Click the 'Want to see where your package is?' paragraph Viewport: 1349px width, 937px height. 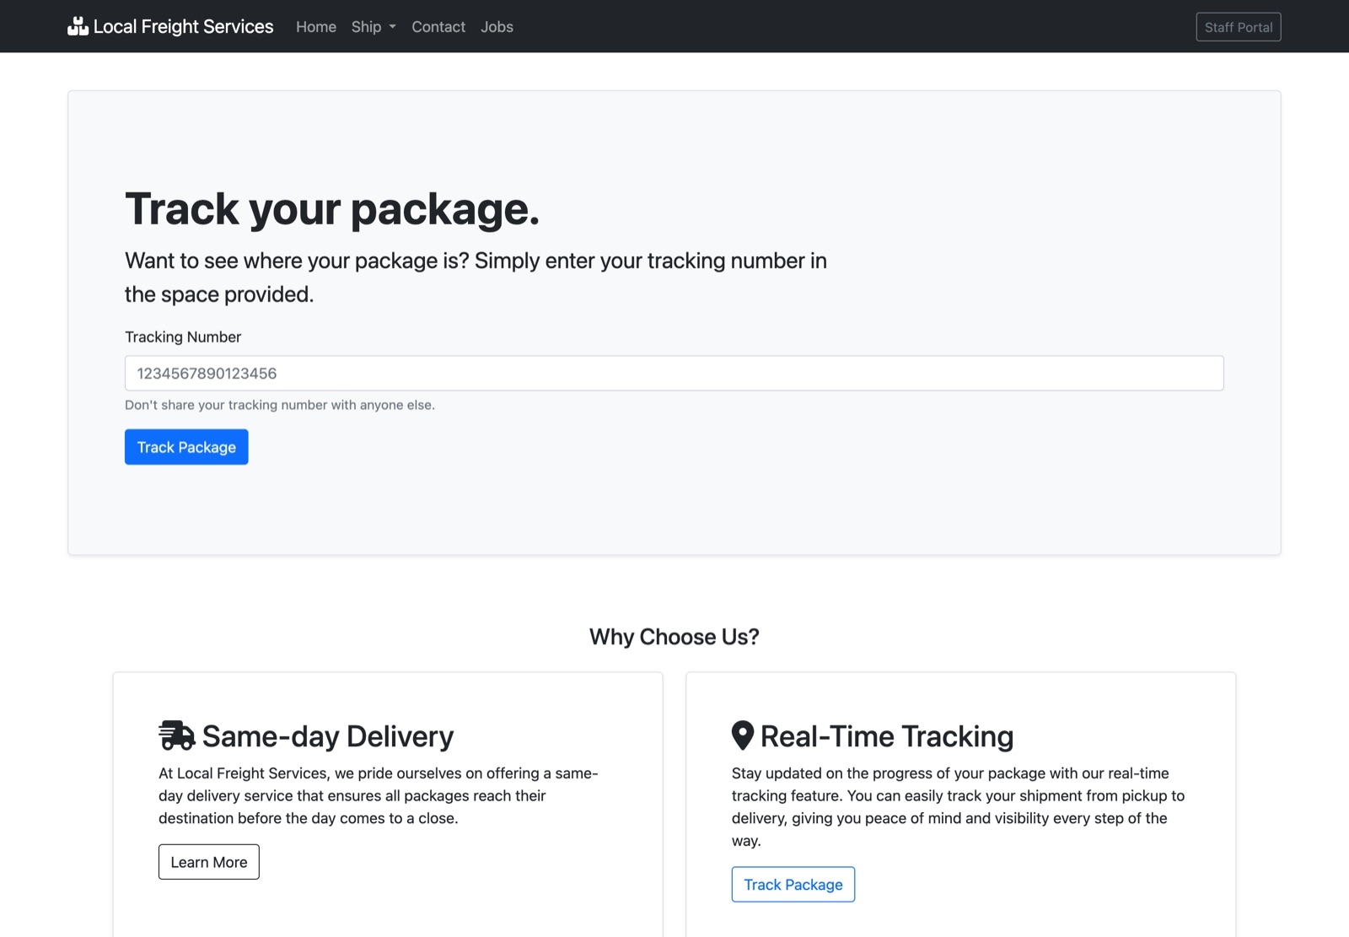[476, 277]
